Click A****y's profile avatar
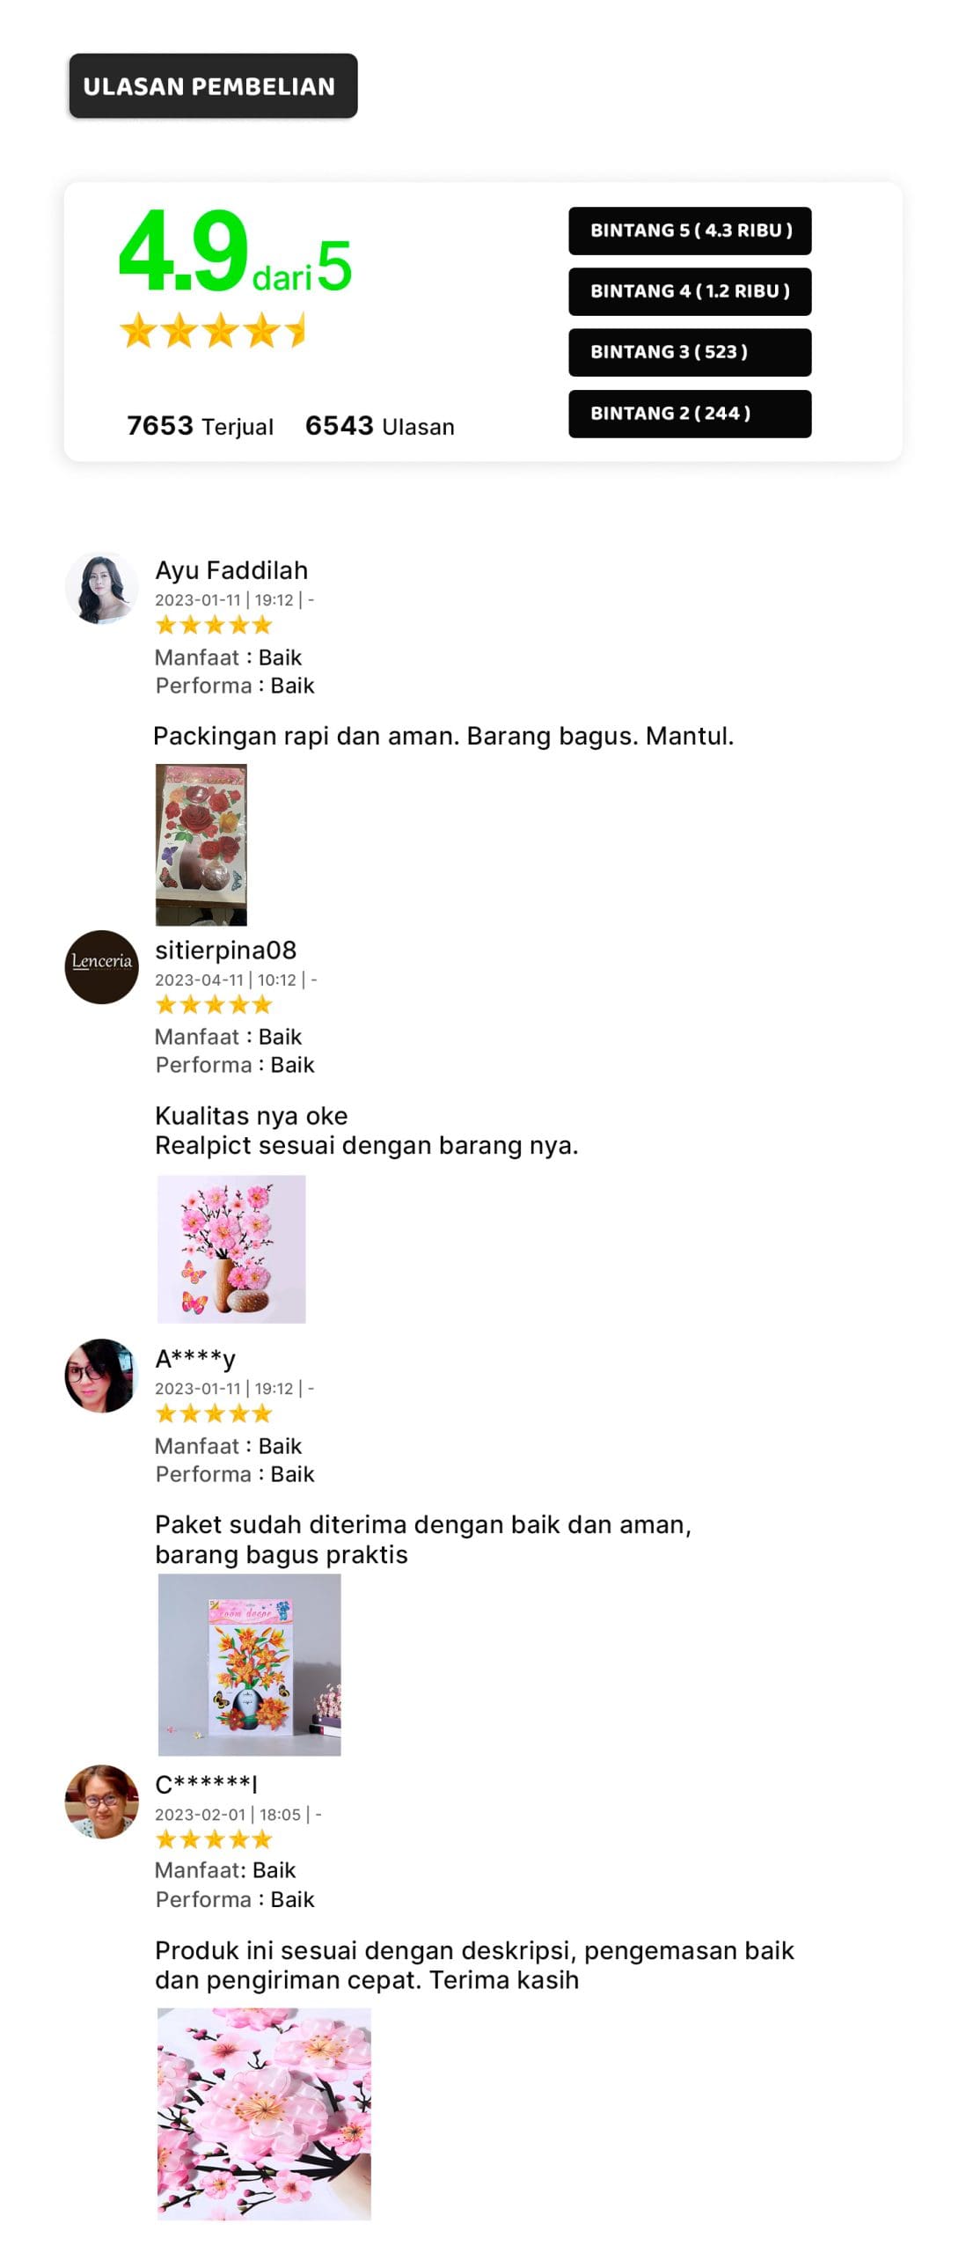Viewport: 966px width, 2253px height. click(x=101, y=1376)
